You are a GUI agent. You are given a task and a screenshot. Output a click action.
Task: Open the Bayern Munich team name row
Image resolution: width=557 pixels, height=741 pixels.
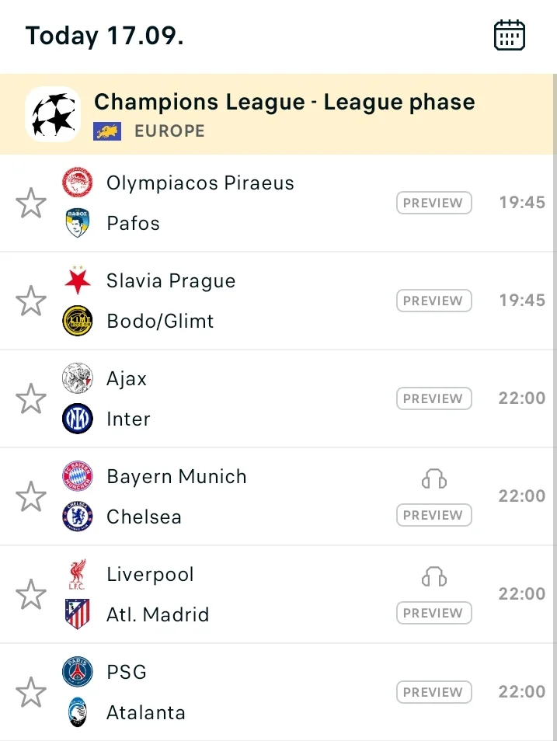pyautogui.click(x=177, y=476)
